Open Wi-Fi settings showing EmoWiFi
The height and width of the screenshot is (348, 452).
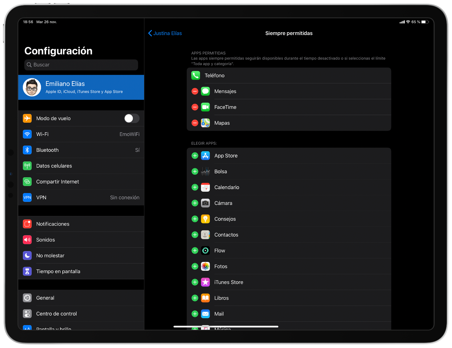[81, 134]
